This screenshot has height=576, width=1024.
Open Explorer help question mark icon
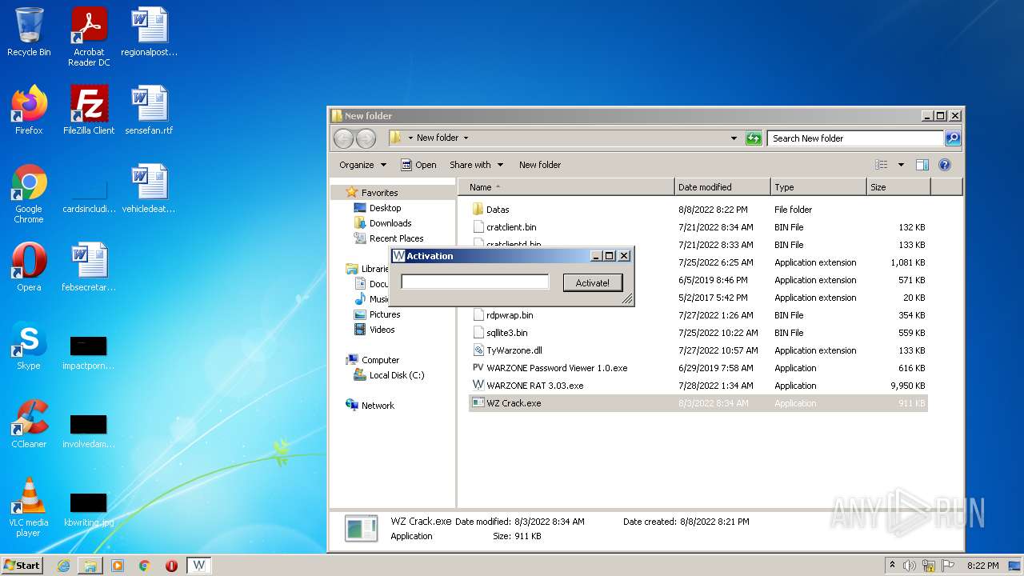pos(944,165)
